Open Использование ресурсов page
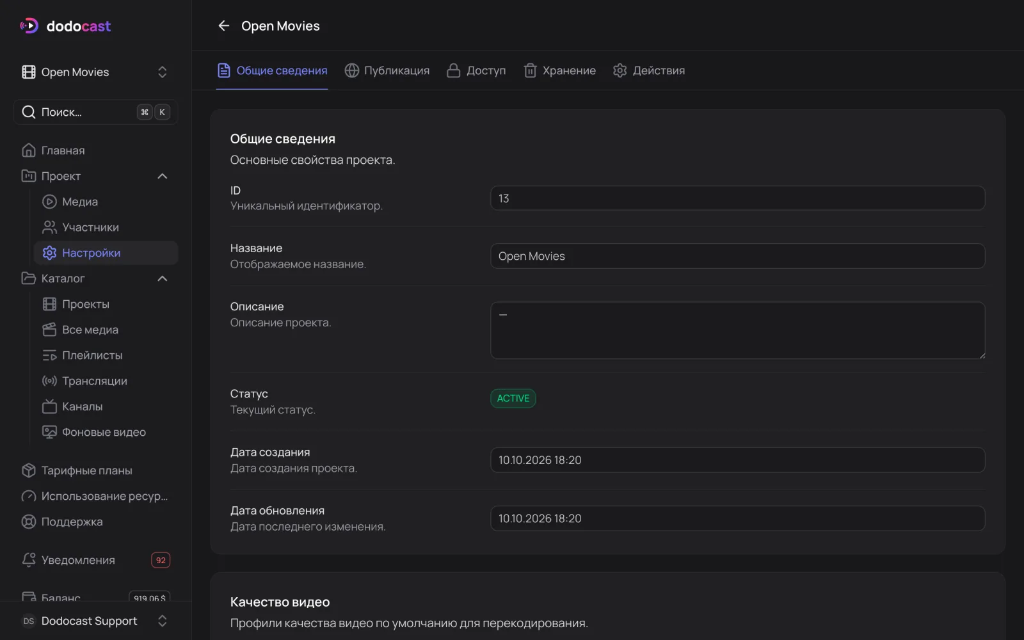Viewport: 1024px width, 640px height. click(95, 496)
